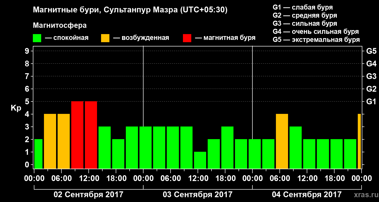This screenshot has width=379, height=202.
Task: Click the '12:00' time label under 03 September
Action: 198,179
